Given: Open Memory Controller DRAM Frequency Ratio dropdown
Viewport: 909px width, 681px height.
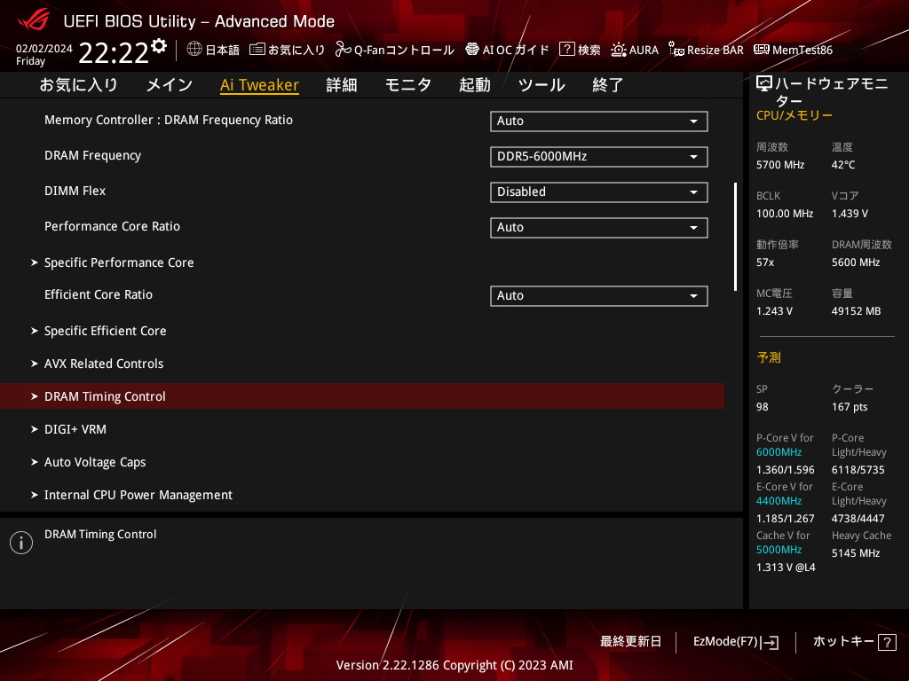Looking at the screenshot, I should click(599, 121).
